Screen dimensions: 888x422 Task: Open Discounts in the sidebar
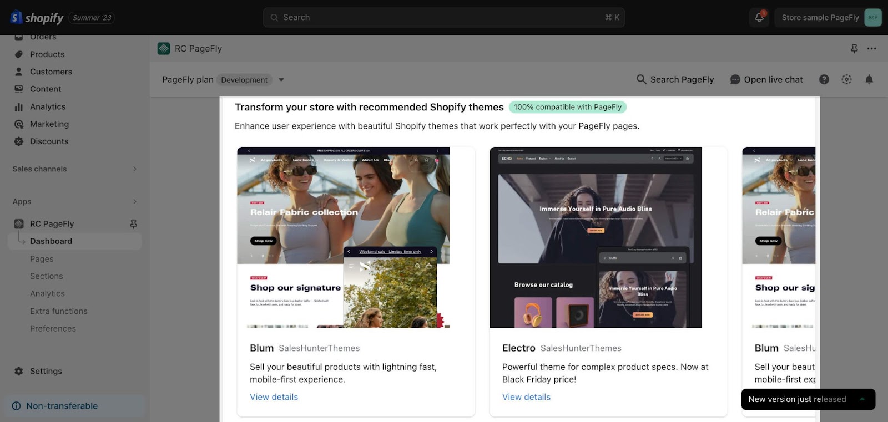click(49, 141)
